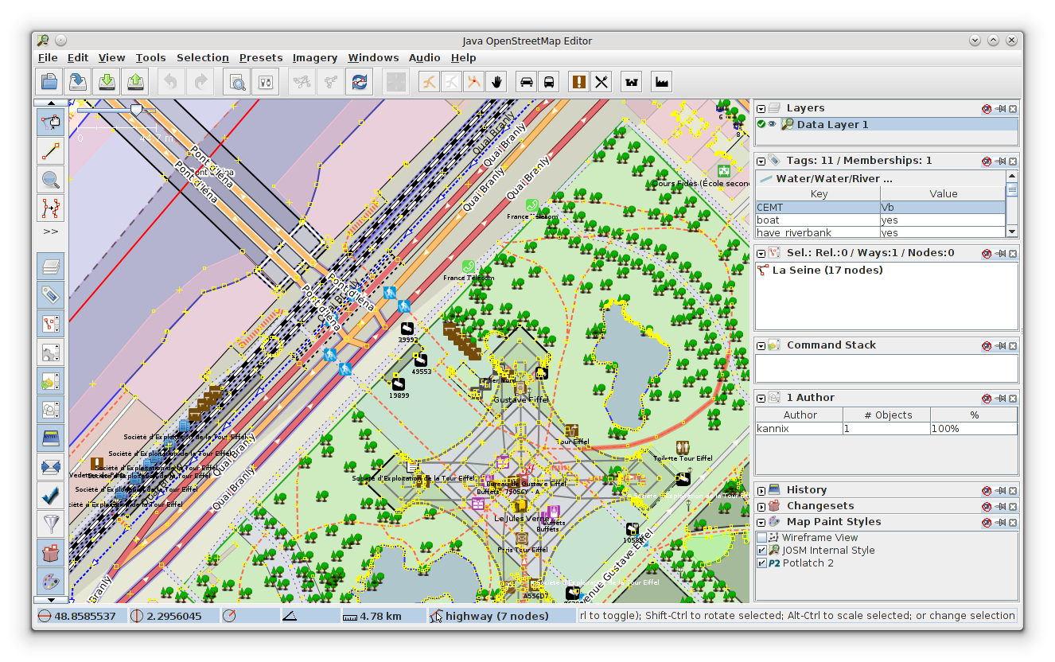Enable the Wireframe View checkbox
The image size is (1055, 662).
pos(761,538)
